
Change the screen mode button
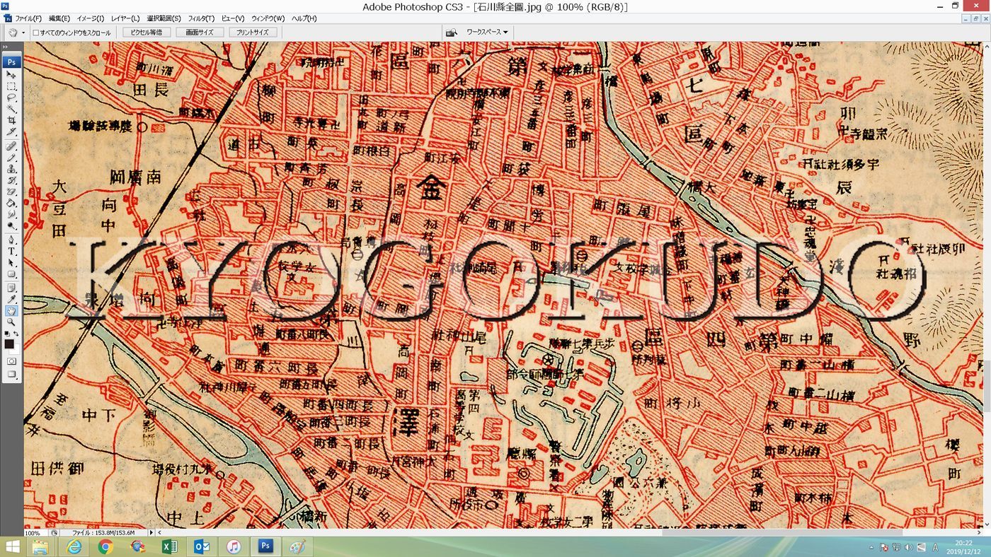[11, 375]
